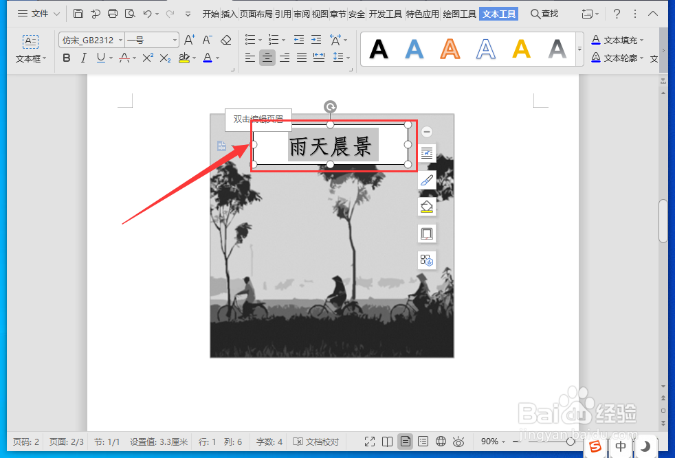Toggle center alignment
The image size is (675, 458).
click(267, 57)
